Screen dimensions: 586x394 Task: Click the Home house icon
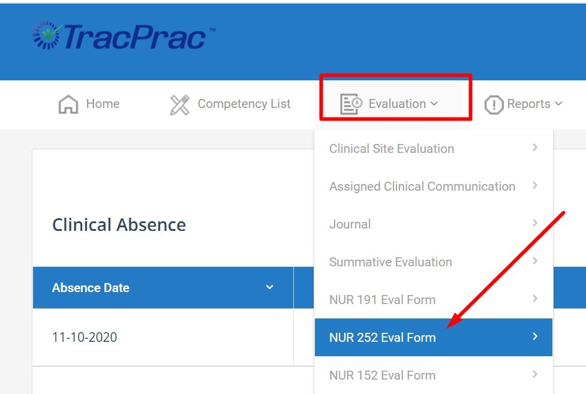pos(68,104)
